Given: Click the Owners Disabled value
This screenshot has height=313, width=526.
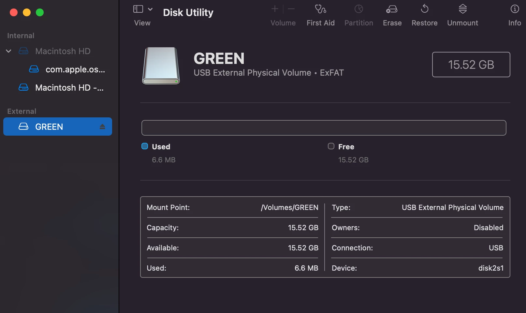Looking at the screenshot, I should click(x=489, y=228).
